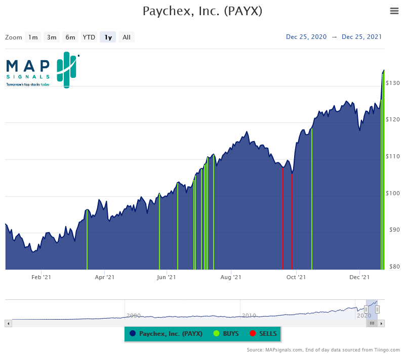Click the $100 price axis label
This screenshot has width=405, height=354.
coord(393,193)
